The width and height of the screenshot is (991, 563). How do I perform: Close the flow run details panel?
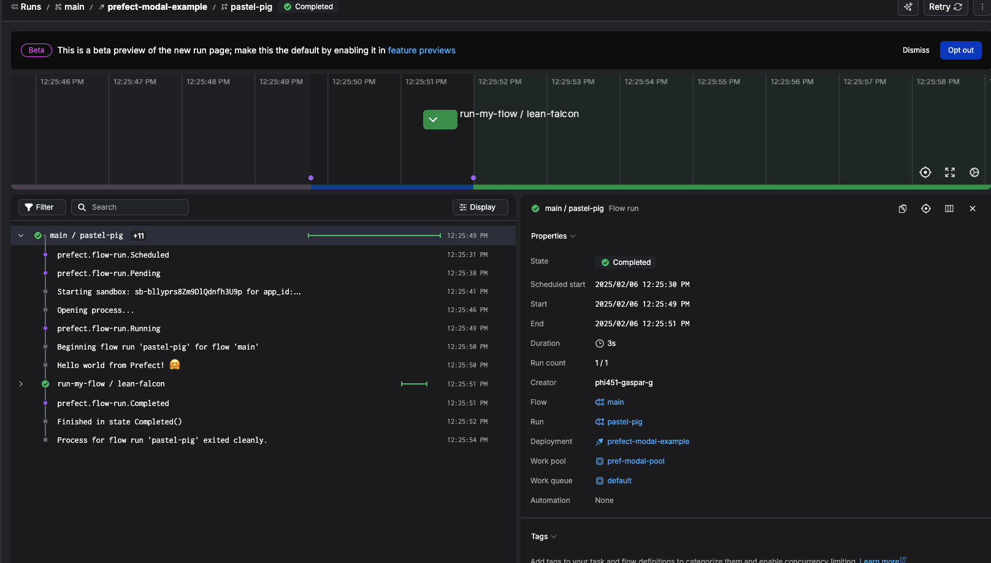tap(973, 209)
